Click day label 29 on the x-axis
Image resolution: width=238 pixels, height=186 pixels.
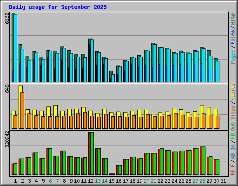click(209, 181)
